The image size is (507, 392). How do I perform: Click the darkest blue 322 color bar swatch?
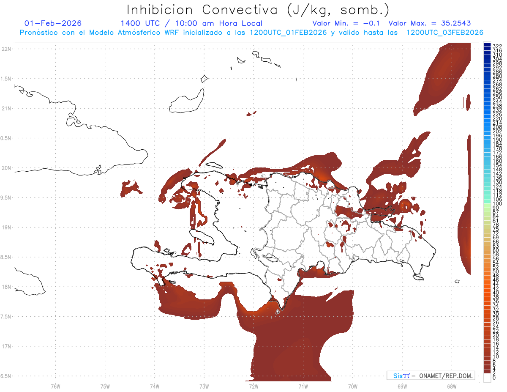tap(488, 44)
